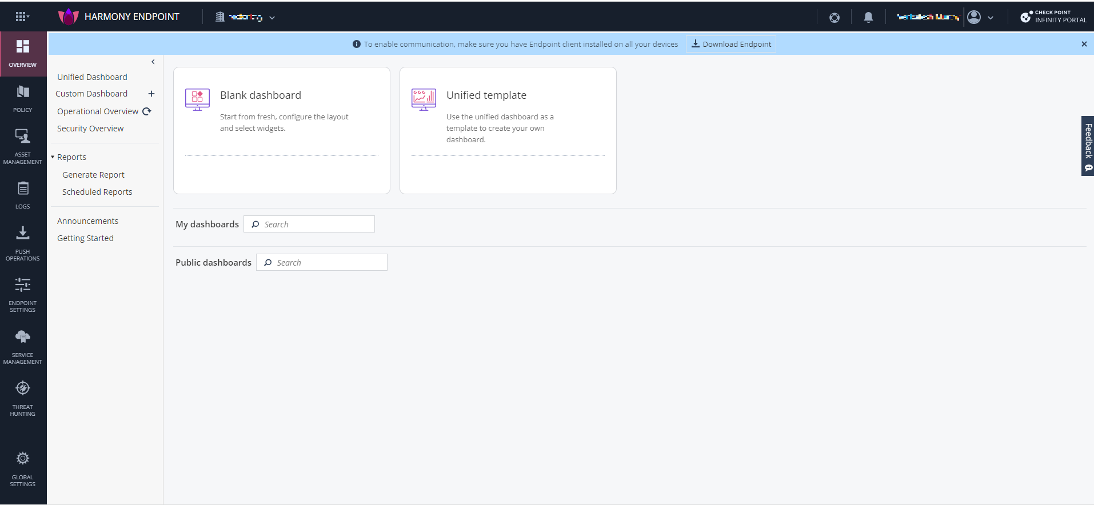Click the help lifebuoy icon

(x=835, y=17)
